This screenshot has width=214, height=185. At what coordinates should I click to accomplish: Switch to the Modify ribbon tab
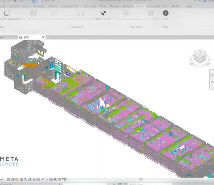coord(176,6)
